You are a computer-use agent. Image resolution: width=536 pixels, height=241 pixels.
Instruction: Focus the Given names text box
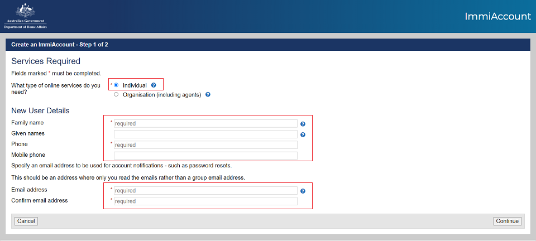click(x=205, y=134)
